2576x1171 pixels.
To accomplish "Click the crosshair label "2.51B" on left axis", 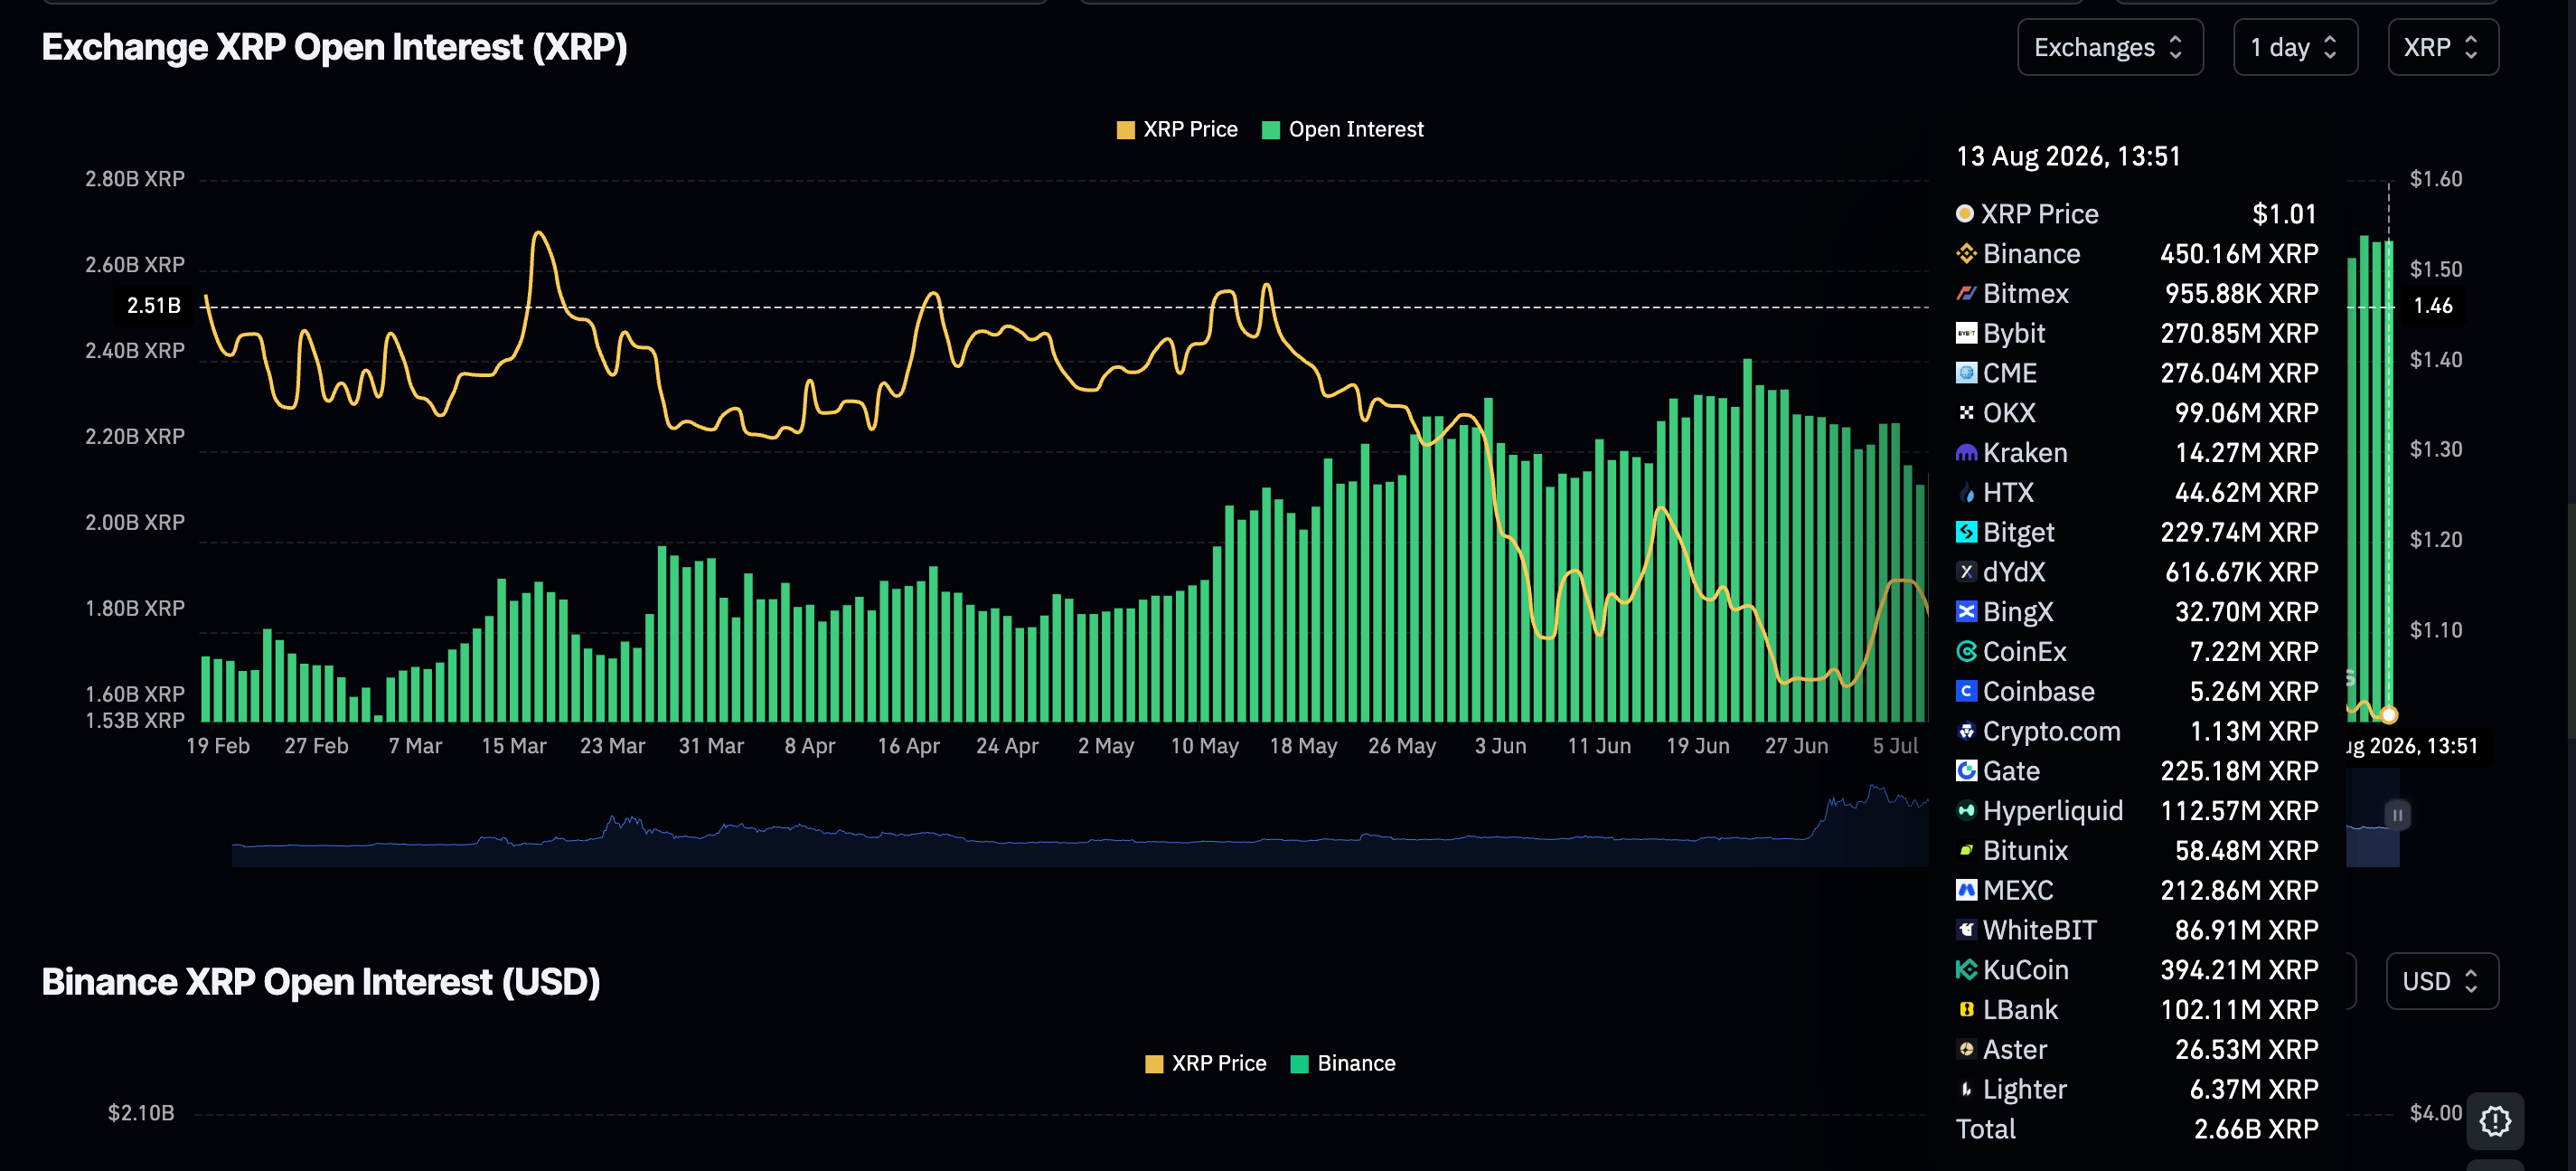I will [x=153, y=306].
